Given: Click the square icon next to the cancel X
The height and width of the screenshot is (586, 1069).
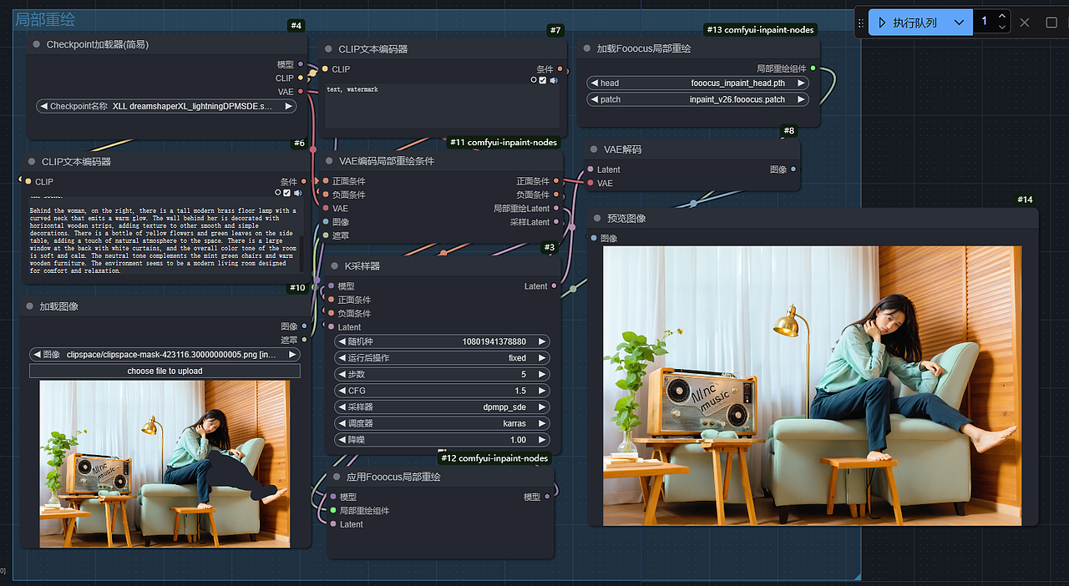Looking at the screenshot, I should click(1051, 23).
